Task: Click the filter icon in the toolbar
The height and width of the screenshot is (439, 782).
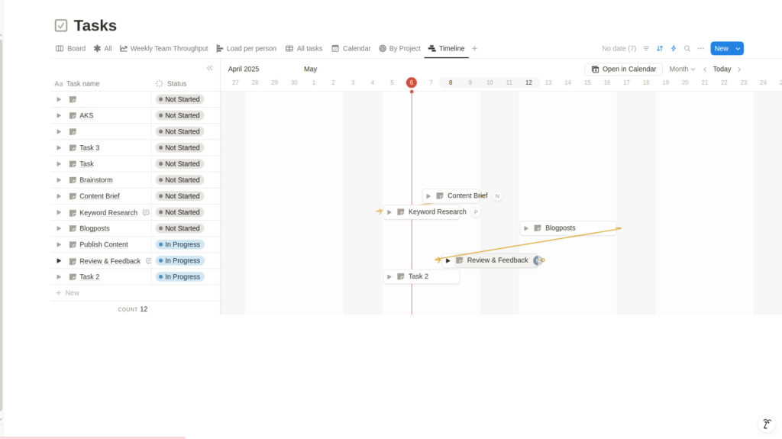Action: tap(646, 48)
